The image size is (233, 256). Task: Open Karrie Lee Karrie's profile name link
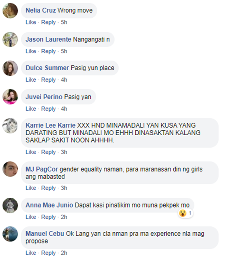point(51,125)
